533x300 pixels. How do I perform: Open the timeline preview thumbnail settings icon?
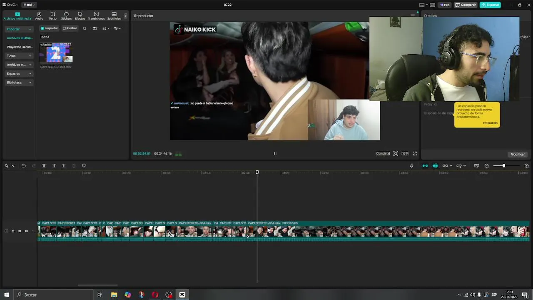pyautogui.click(x=476, y=166)
